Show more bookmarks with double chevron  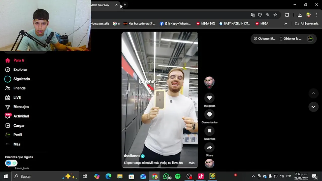coord(285,23)
